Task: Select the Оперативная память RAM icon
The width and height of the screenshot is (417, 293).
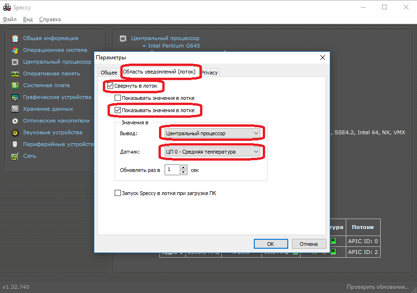Action: click(x=15, y=73)
